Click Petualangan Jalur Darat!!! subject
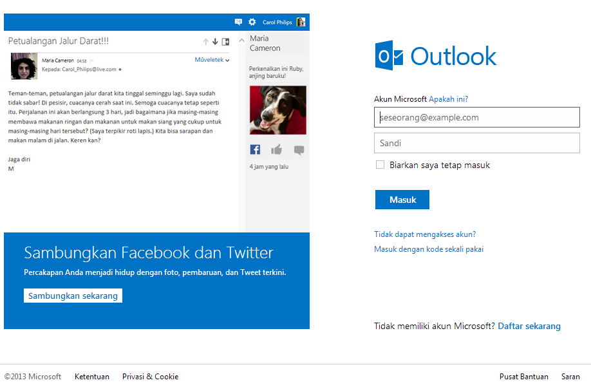 (59, 41)
